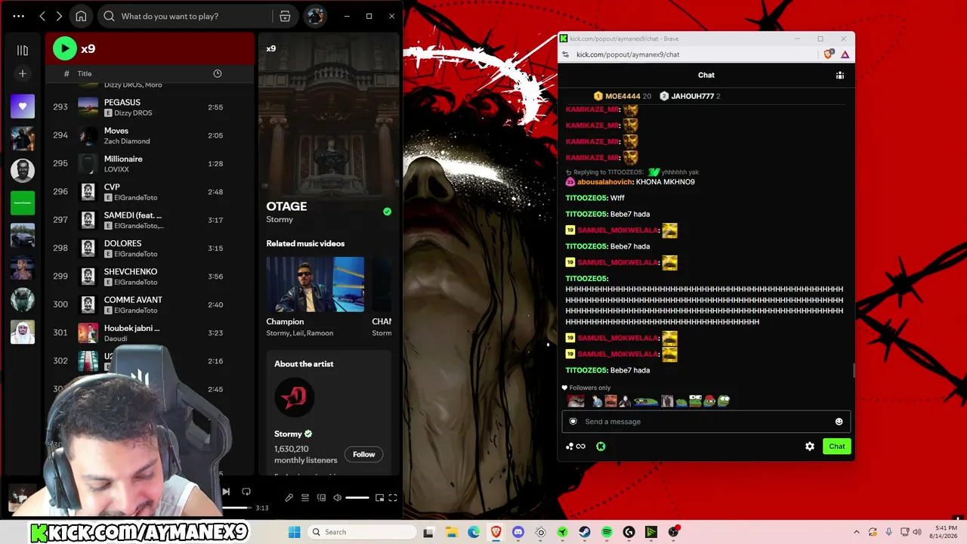
Task: Go back in Spotify navigation
Action: click(42, 16)
